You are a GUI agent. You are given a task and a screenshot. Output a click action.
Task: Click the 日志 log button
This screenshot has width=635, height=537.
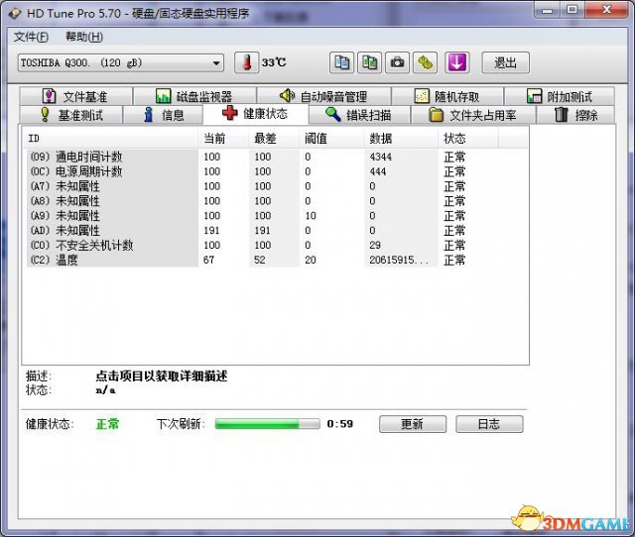click(x=489, y=424)
